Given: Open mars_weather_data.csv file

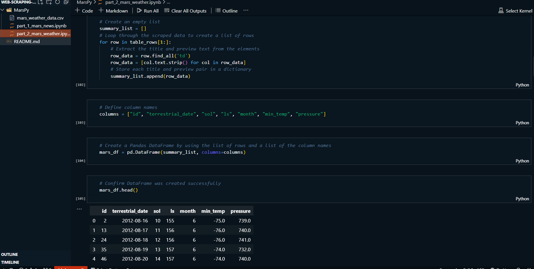Looking at the screenshot, I should click(40, 18).
